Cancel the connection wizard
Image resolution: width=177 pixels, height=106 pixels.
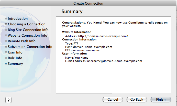[x=113, y=99]
